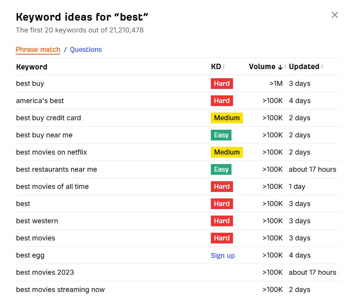Viewport: 355px width, 298px height.
Task: Click the >1M volume value for best buy
Action: point(276,84)
